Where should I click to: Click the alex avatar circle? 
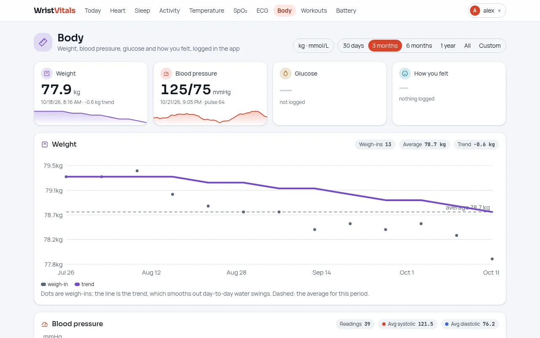pos(475,11)
